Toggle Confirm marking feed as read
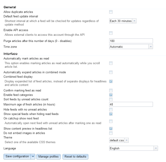The height and width of the screenshot is (162, 166). [111, 90]
